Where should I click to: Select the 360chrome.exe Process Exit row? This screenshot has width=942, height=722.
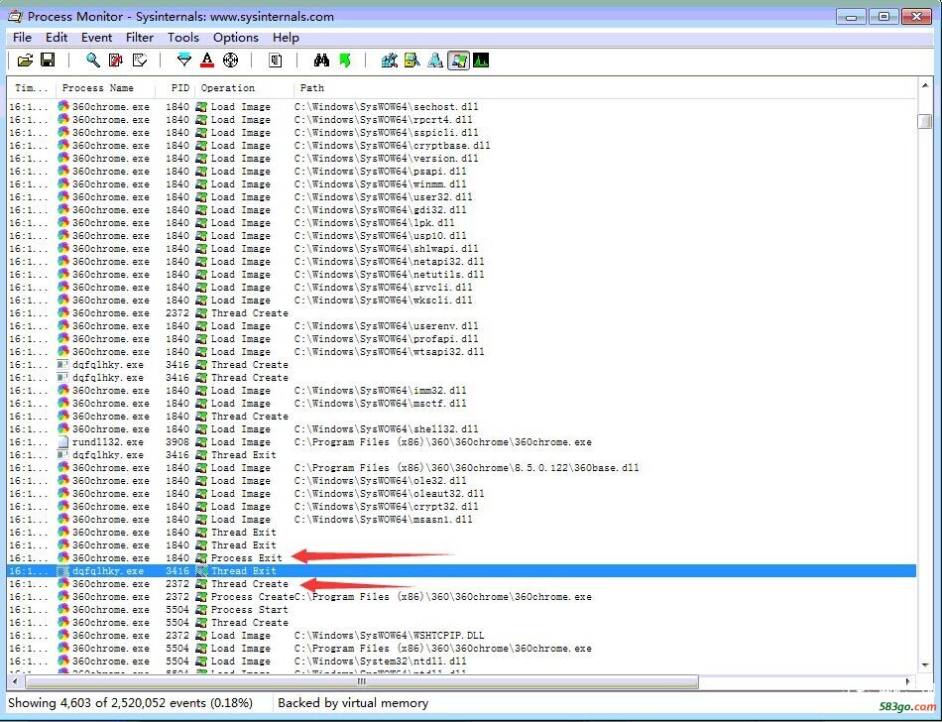tap(461, 558)
